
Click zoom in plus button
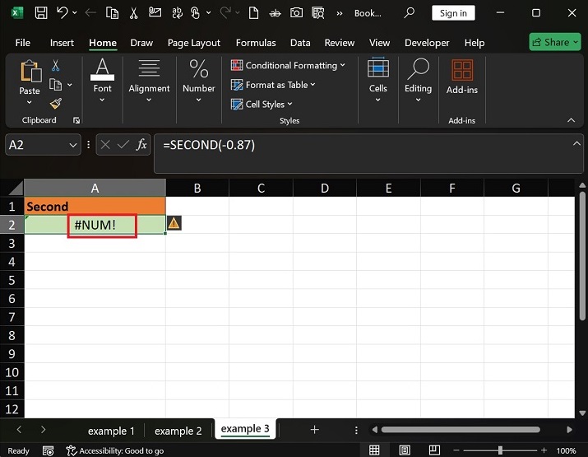[x=544, y=450]
